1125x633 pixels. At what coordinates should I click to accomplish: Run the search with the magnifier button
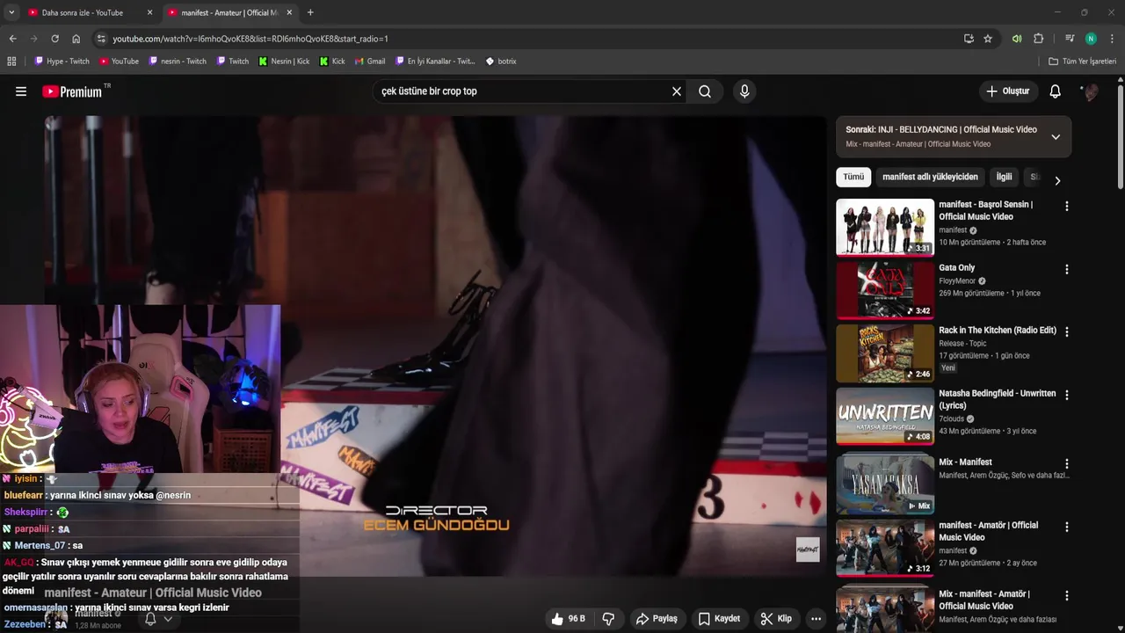coord(705,91)
